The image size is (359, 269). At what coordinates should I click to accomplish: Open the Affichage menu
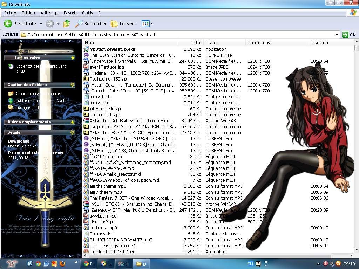point(49,13)
